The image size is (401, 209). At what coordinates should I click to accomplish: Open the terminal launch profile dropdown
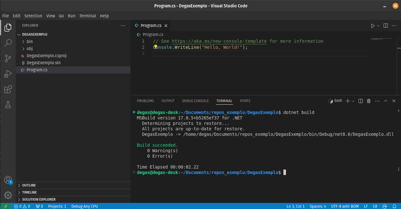point(353,101)
